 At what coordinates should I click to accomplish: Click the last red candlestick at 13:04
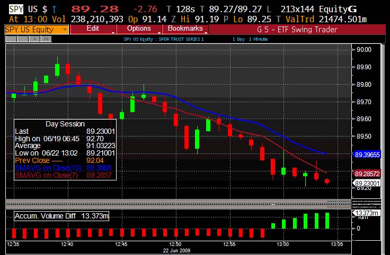[x=327, y=181]
